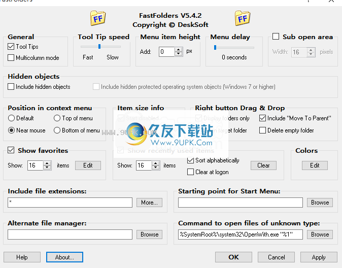The image size is (342, 268).
Task: Click the right FastFolders FF folder icon
Action: point(243,18)
